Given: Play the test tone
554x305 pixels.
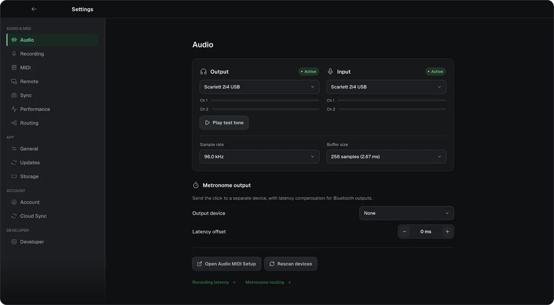Looking at the screenshot, I should pos(224,123).
